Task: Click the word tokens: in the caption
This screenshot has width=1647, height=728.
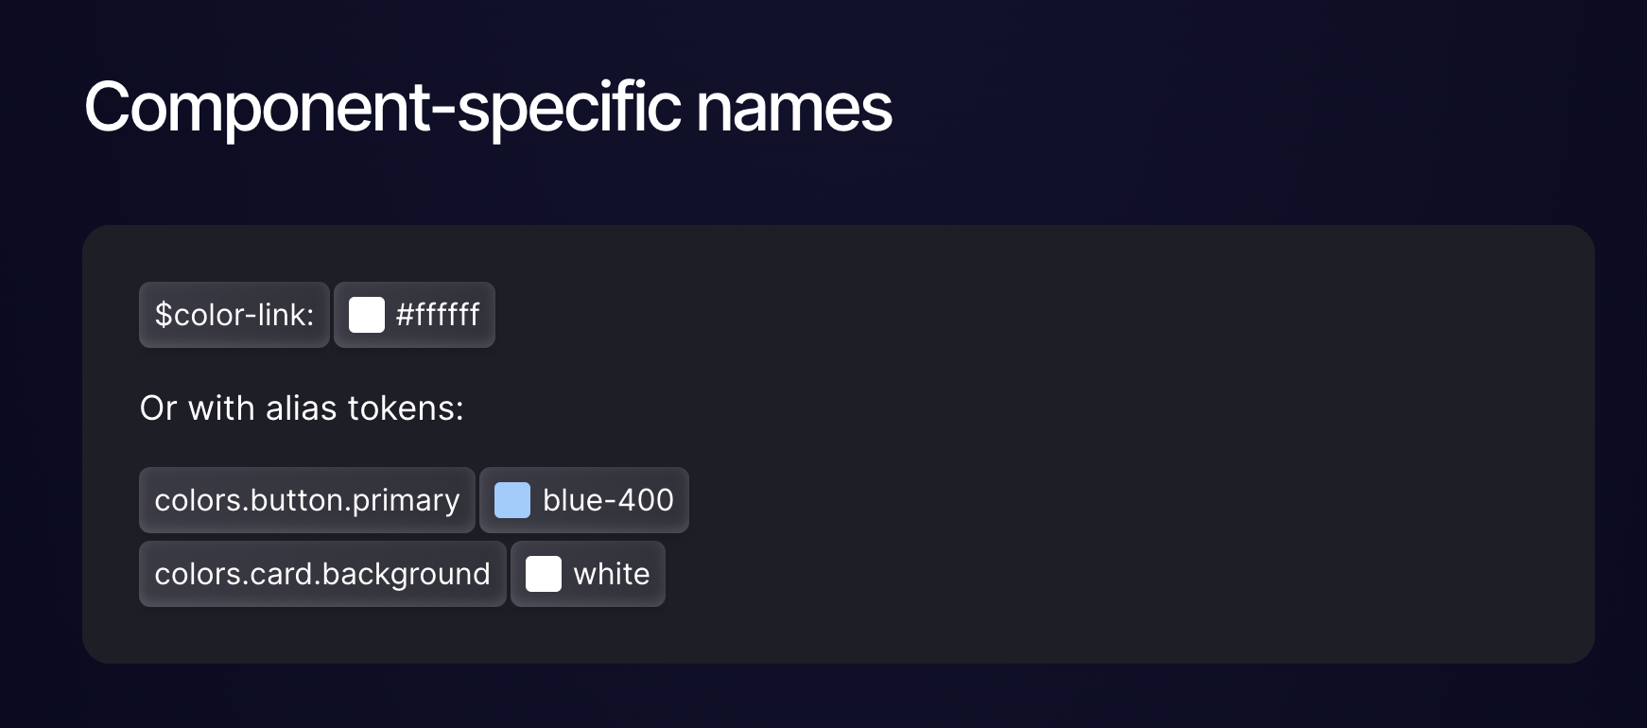Action: pyautogui.click(x=406, y=409)
